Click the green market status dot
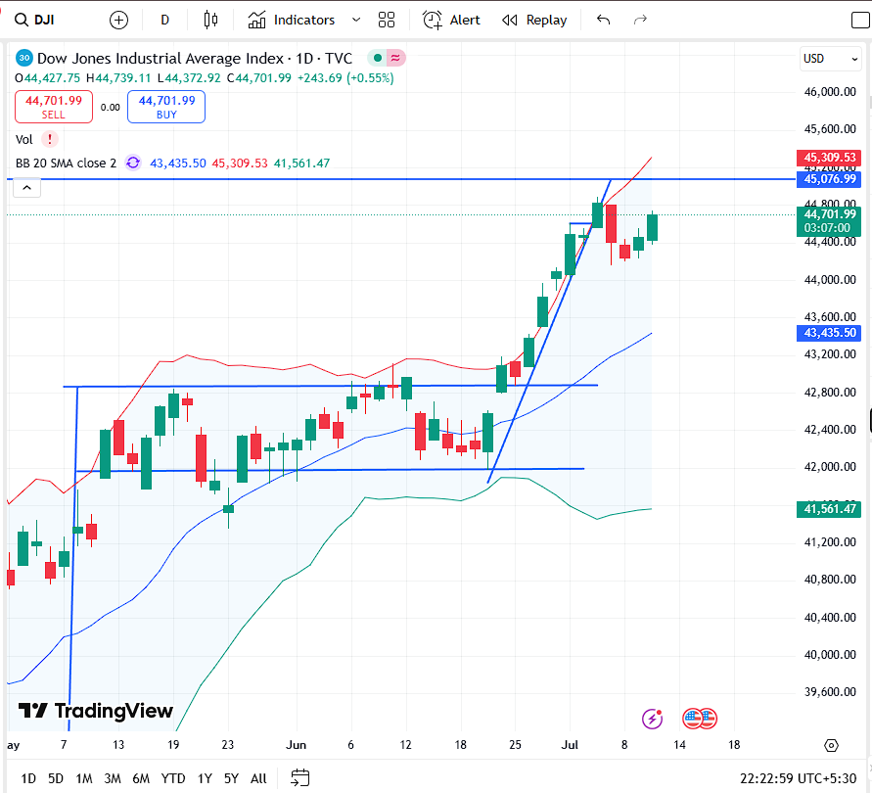872x793 pixels. click(377, 58)
